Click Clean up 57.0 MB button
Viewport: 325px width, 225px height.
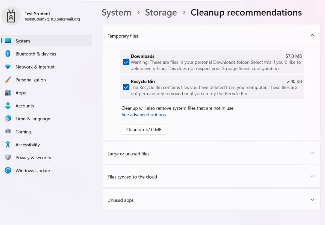(144, 130)
